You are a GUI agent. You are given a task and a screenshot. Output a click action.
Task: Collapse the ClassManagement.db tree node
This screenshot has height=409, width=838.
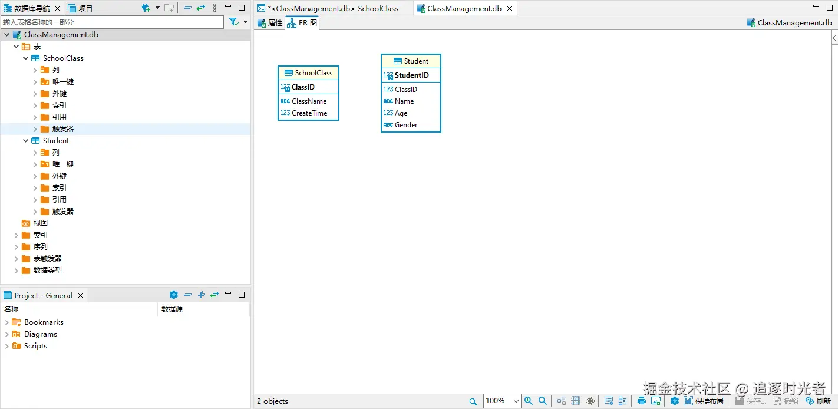pos(6,34)
